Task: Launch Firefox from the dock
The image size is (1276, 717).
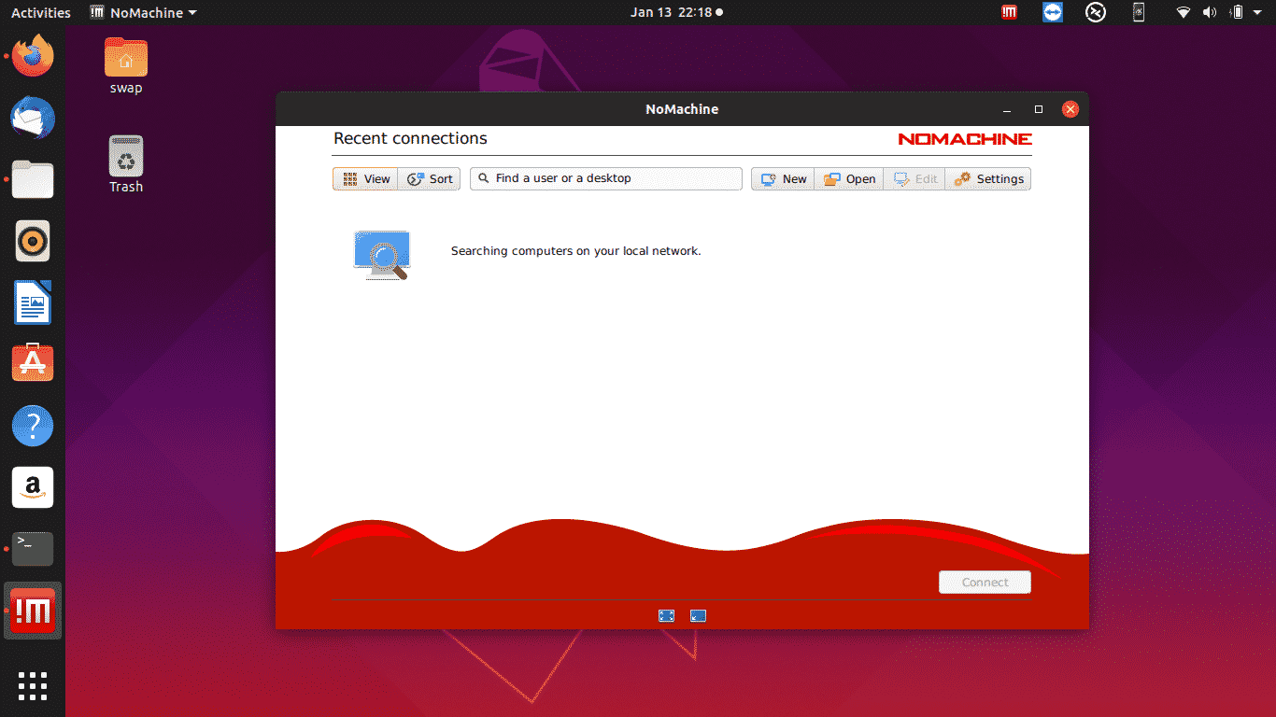Action: 33,57
